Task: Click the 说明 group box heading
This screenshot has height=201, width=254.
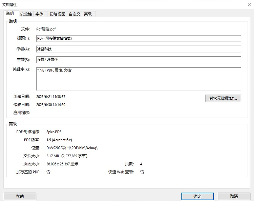Action: coord(13,21)
